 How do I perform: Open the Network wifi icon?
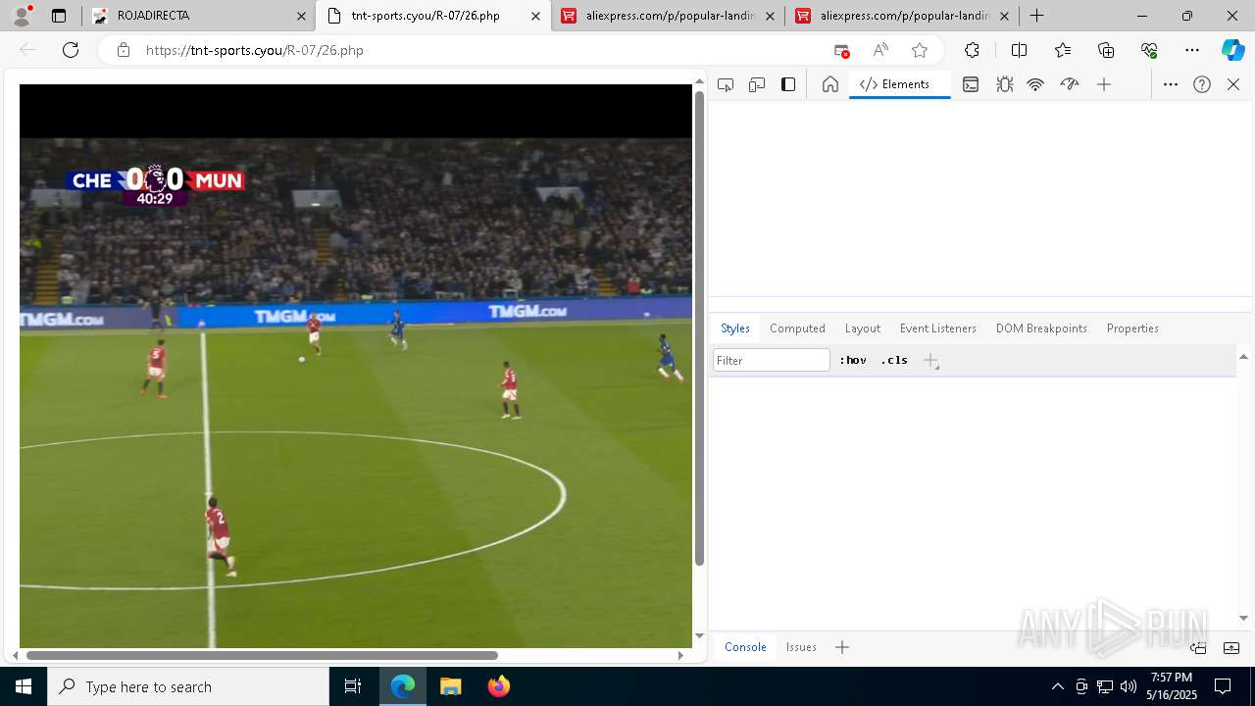pyautogui.click(x=1035, y=84)
